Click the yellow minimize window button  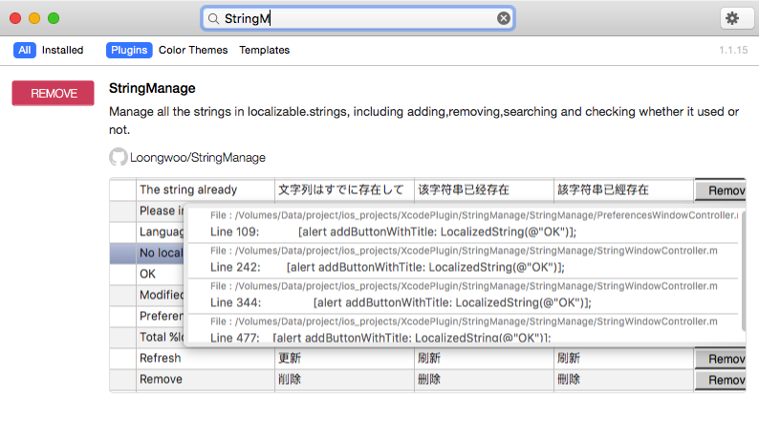[x=34, y=18]
